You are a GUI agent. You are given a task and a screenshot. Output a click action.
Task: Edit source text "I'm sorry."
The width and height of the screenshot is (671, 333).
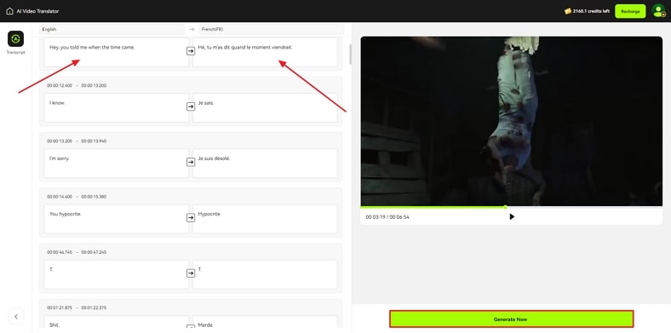click(116, 164)
